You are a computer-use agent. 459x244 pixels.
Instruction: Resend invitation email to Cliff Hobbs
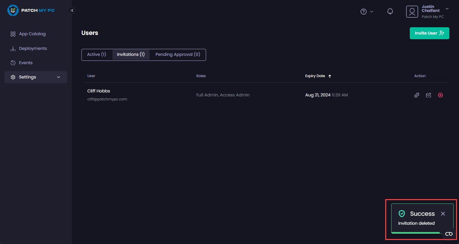tap(428, 95)
